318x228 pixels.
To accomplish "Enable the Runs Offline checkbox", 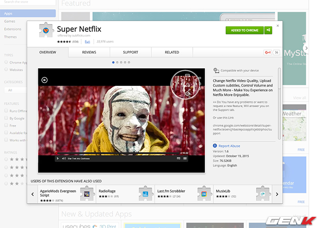I will [x=6, y=111].
